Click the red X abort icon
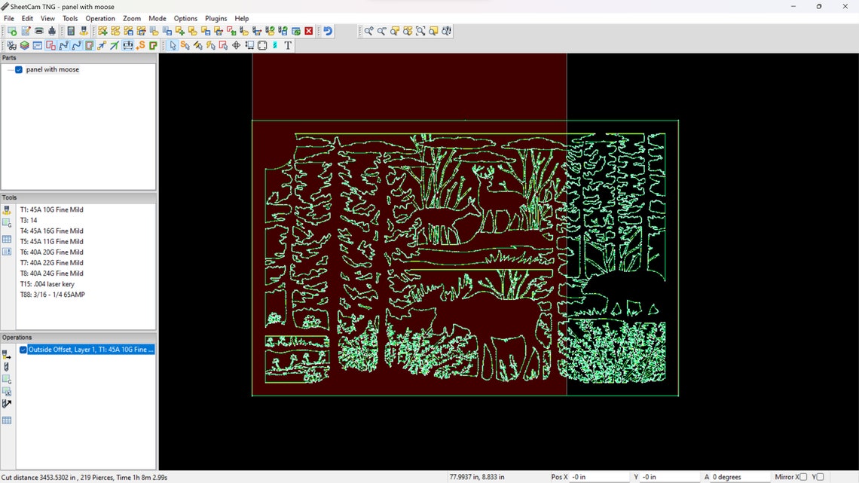The height and width of the screenshot is (483, 859). click(x=309, y=31)
